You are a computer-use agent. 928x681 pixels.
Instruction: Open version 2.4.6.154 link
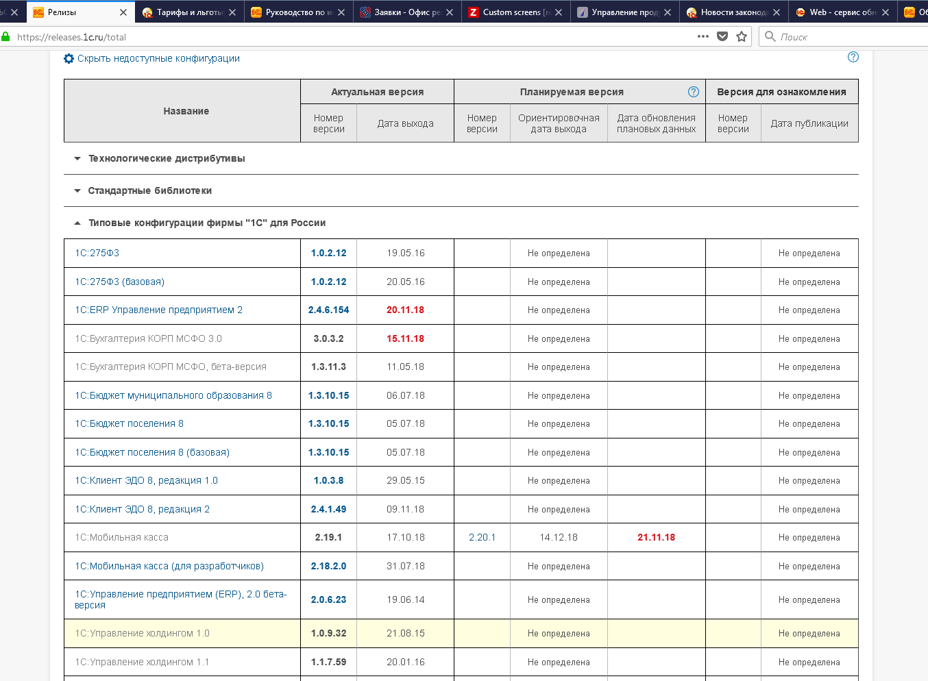click(x=329, y=310)
